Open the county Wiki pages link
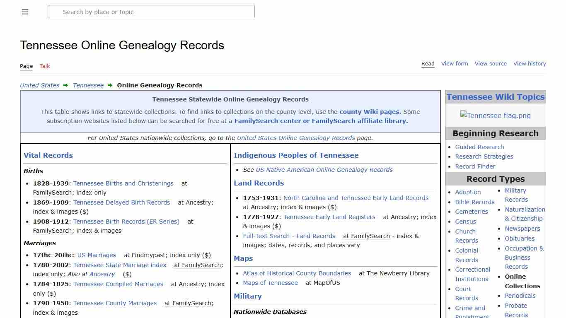The width and height of the screenshot is (566, 318). (x=369, y=111)
